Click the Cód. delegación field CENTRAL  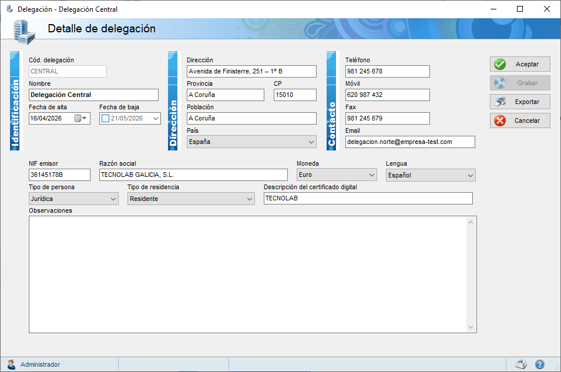point(68,71)
